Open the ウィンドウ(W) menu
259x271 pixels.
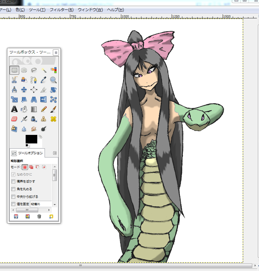(90, 10)
